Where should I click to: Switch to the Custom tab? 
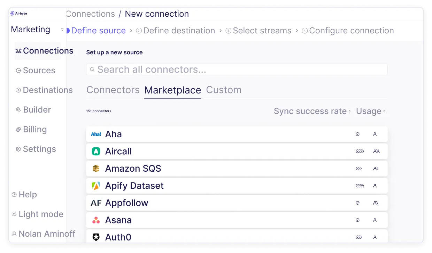(224, 90)
